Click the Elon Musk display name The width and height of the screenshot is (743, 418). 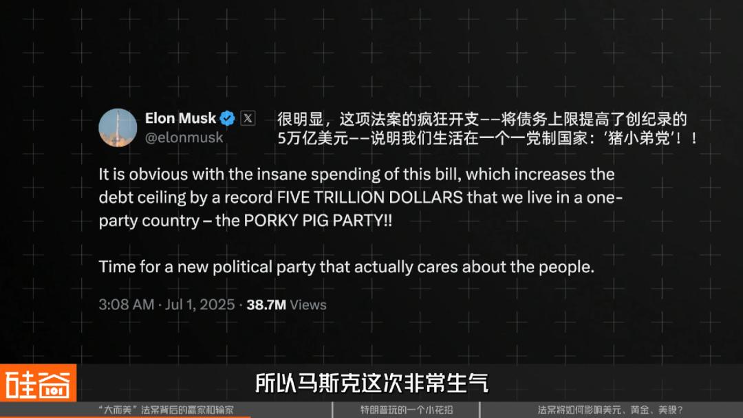180,118
